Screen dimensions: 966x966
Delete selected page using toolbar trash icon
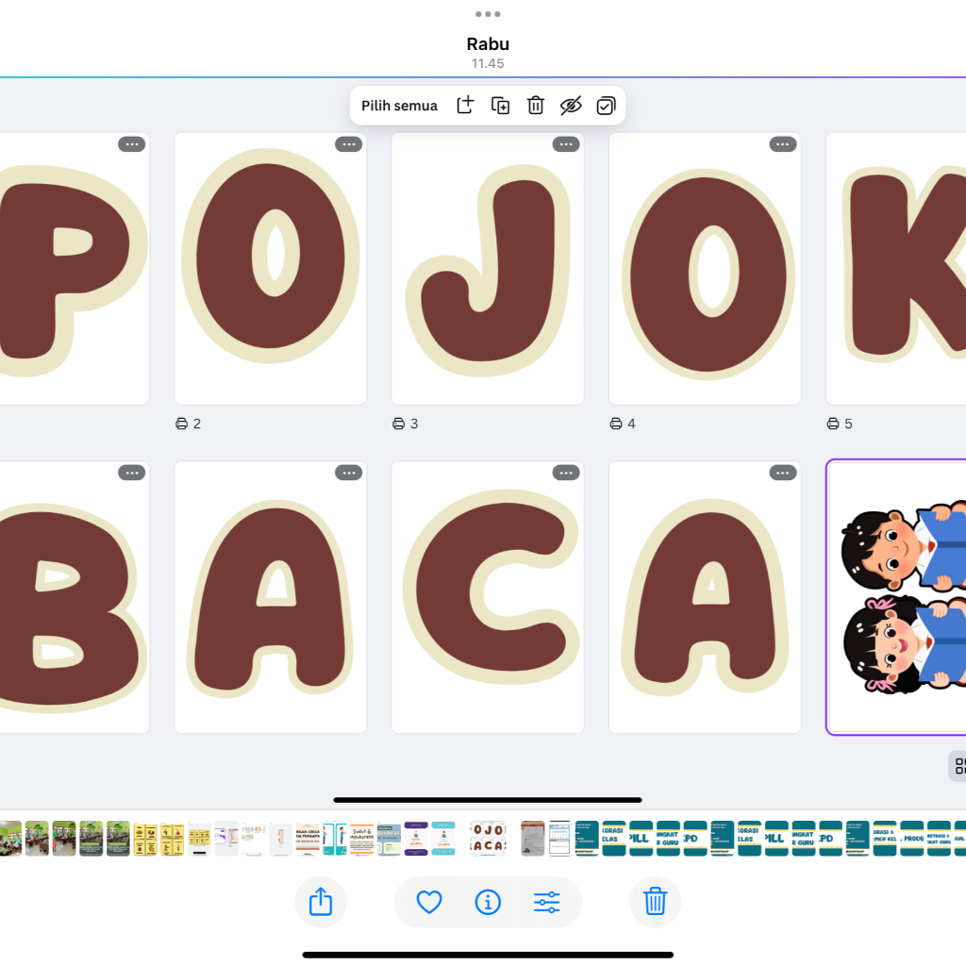(x=536, y=106)
